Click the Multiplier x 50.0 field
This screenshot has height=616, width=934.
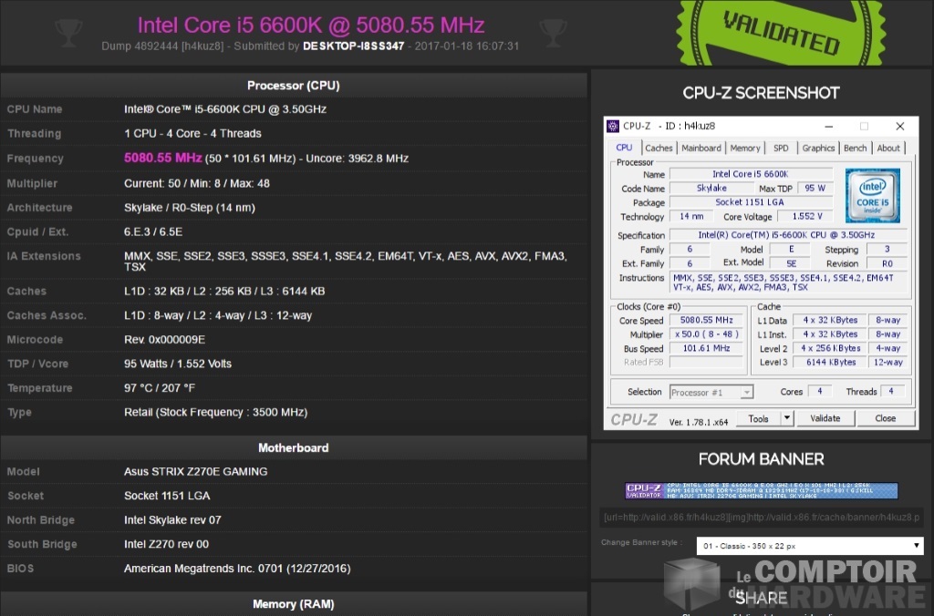coord(707,334)
